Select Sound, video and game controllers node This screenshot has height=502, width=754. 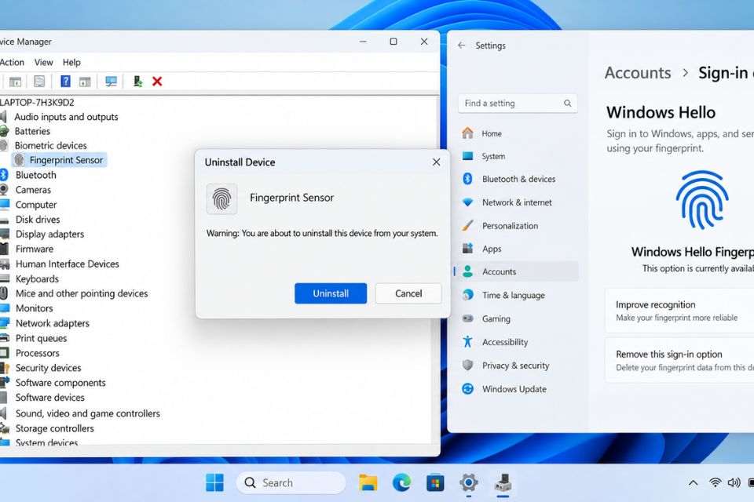(x=87, y=413)
